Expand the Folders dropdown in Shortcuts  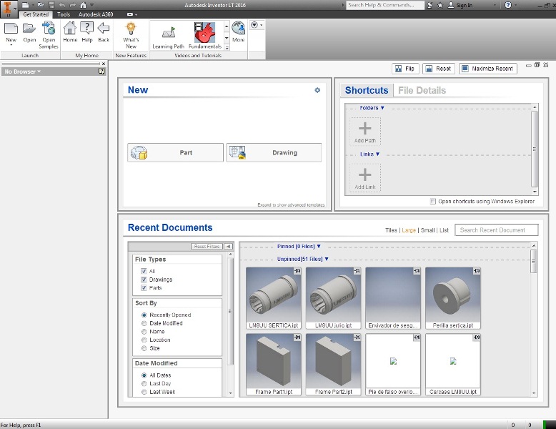372,108
